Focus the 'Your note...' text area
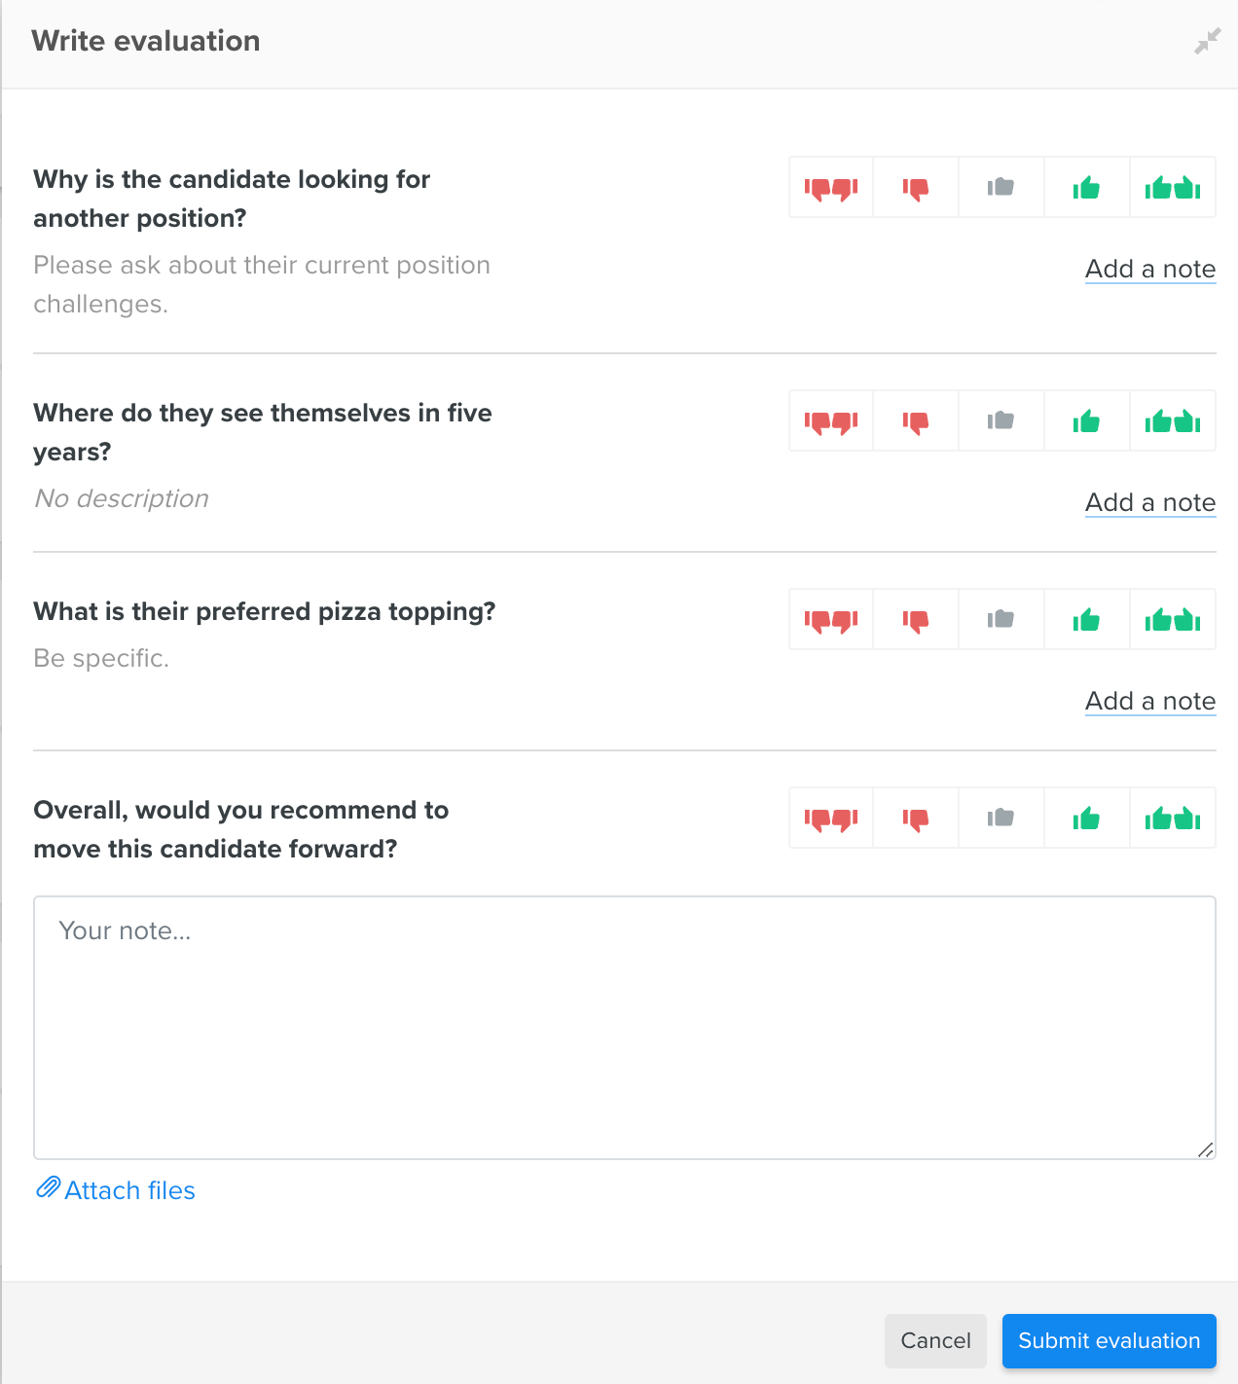 tap(624, 1027)
